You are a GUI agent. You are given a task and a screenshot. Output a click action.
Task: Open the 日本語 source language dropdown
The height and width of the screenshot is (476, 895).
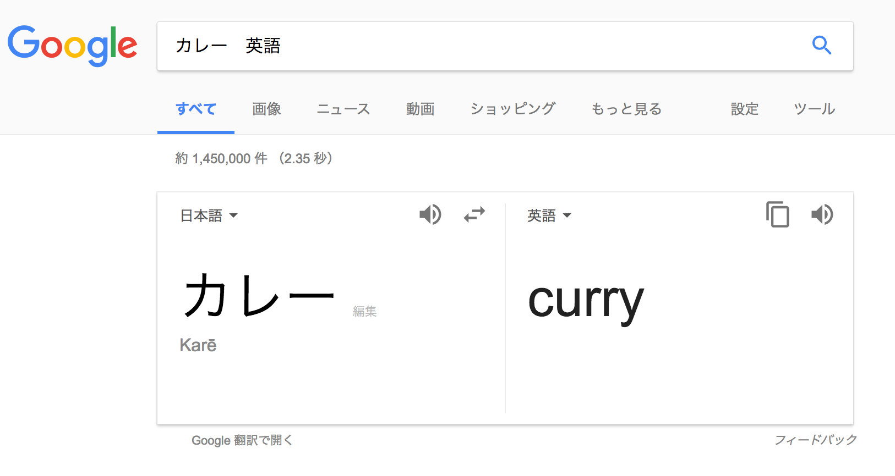click(209, 215)
